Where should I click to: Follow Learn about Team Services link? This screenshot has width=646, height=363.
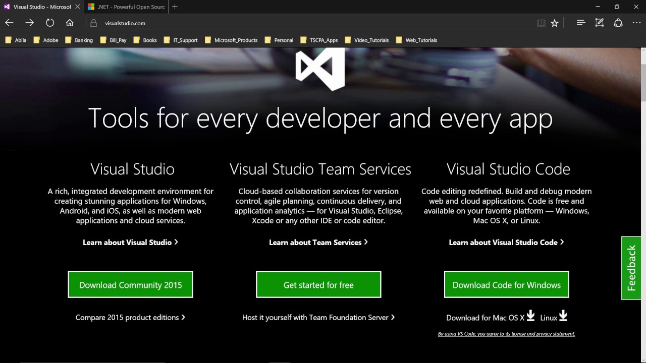pos(318,243)
